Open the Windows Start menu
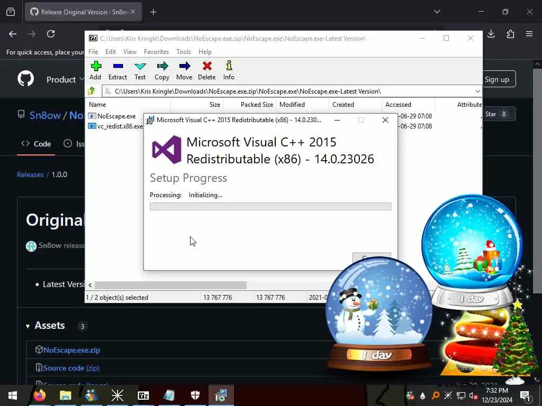Screen dimensions: 542x406 click(13, 395)
